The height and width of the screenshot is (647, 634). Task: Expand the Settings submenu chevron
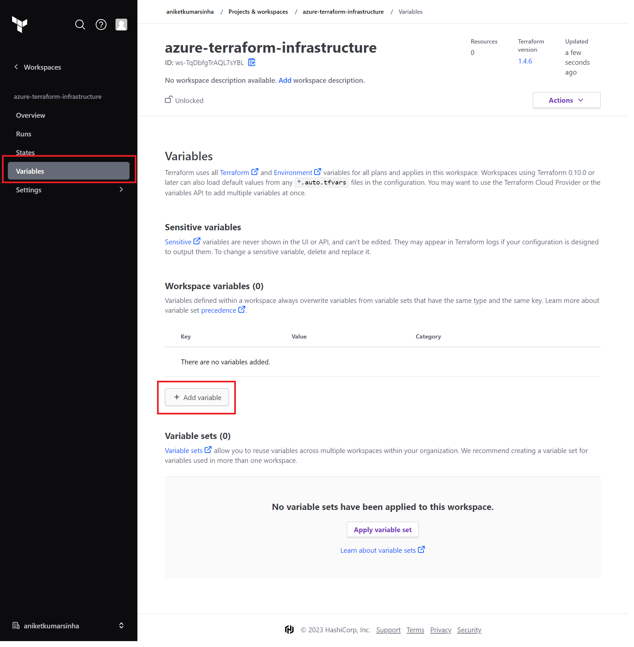click(x=122, y=190)
